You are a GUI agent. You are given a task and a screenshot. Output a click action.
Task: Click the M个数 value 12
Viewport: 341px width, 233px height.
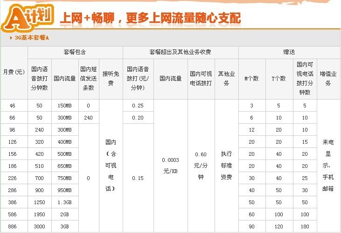[252, 130]
